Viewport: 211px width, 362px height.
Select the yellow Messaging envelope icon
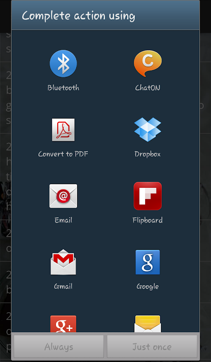tap(148, 324)
